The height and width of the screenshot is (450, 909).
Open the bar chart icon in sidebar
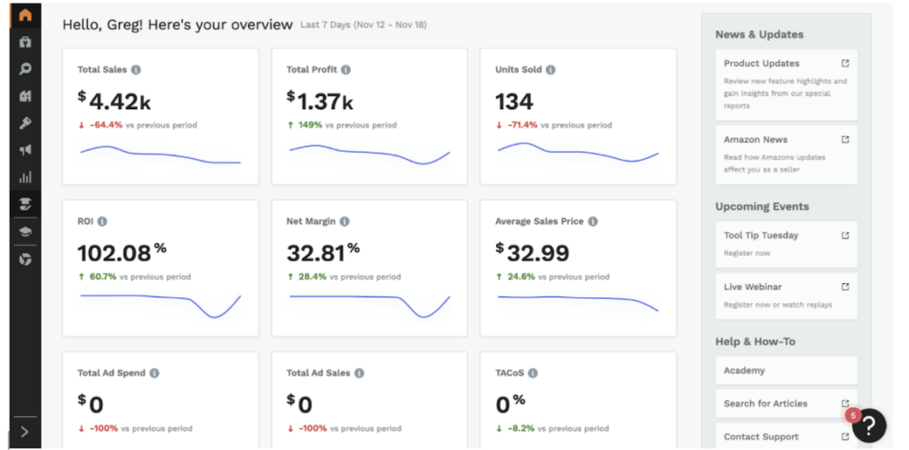tap(25, 177)
